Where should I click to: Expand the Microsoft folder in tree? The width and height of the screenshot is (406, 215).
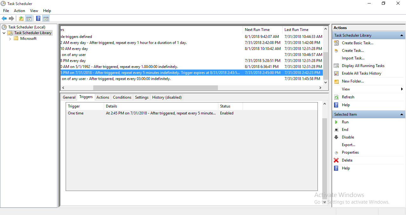(x=10, y=38)
